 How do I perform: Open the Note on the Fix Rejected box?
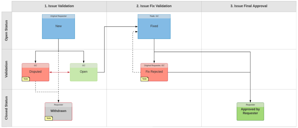coord(144,79)
